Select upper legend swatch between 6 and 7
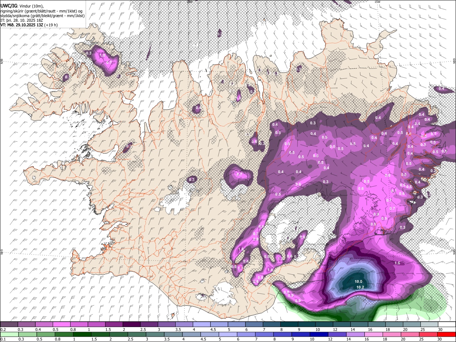 tap(254, 325)
